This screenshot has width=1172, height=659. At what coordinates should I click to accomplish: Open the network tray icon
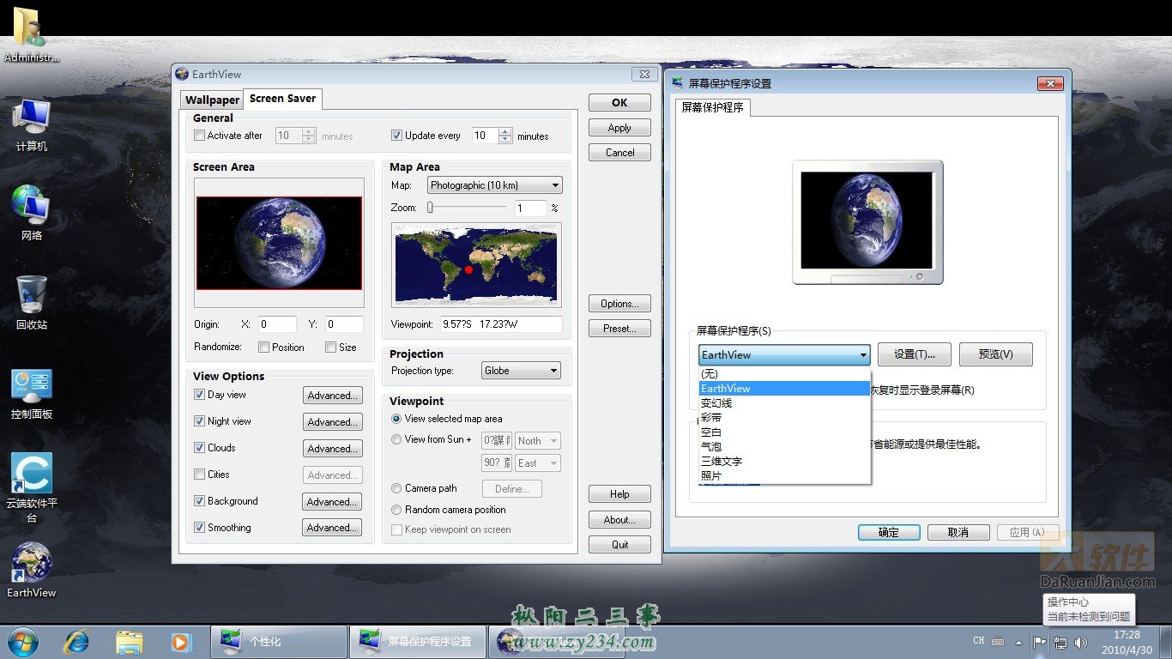click(1060, 641)
